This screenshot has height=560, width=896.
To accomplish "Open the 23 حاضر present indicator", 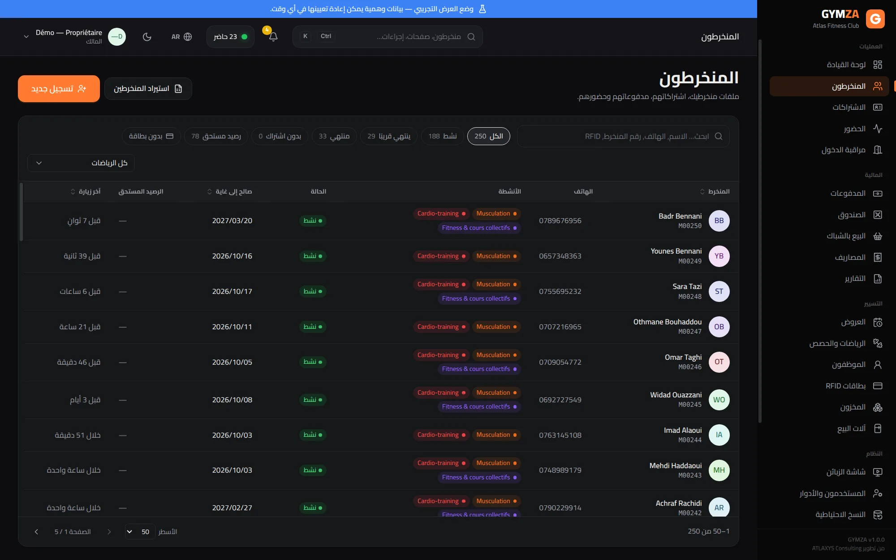I will pyautogui.click(x=230, y=37).
